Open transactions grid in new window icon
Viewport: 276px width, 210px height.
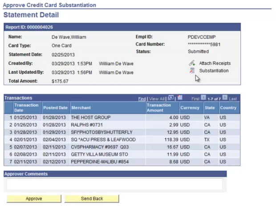[x=171, y=98]
